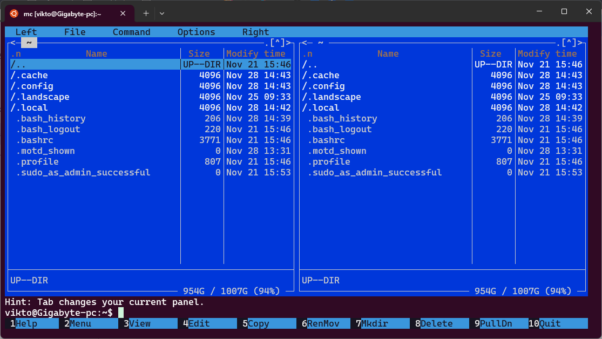The image size is (602, 339).
Task: Open right panel history list caret
Action: click(x=569, y=43)
